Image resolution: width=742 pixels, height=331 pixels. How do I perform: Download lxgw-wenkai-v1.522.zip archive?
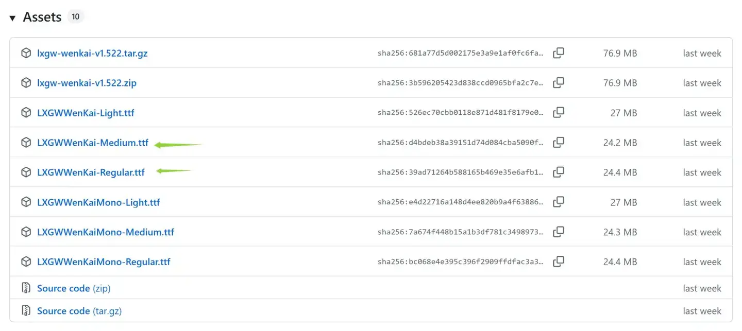(87, 83)
